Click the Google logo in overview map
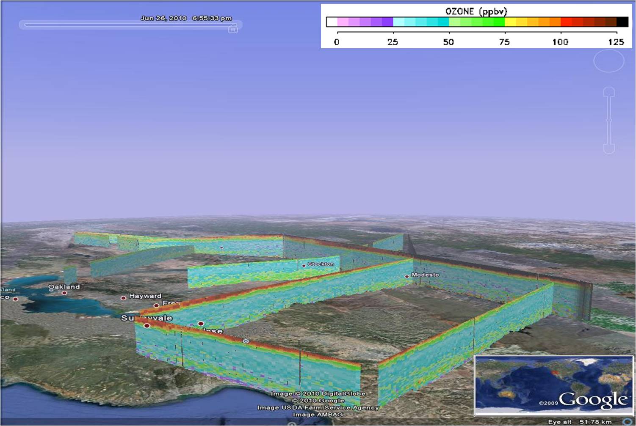 (594, 400)
